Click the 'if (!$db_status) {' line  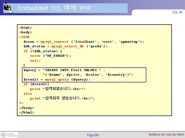click(x=43, y=51)
